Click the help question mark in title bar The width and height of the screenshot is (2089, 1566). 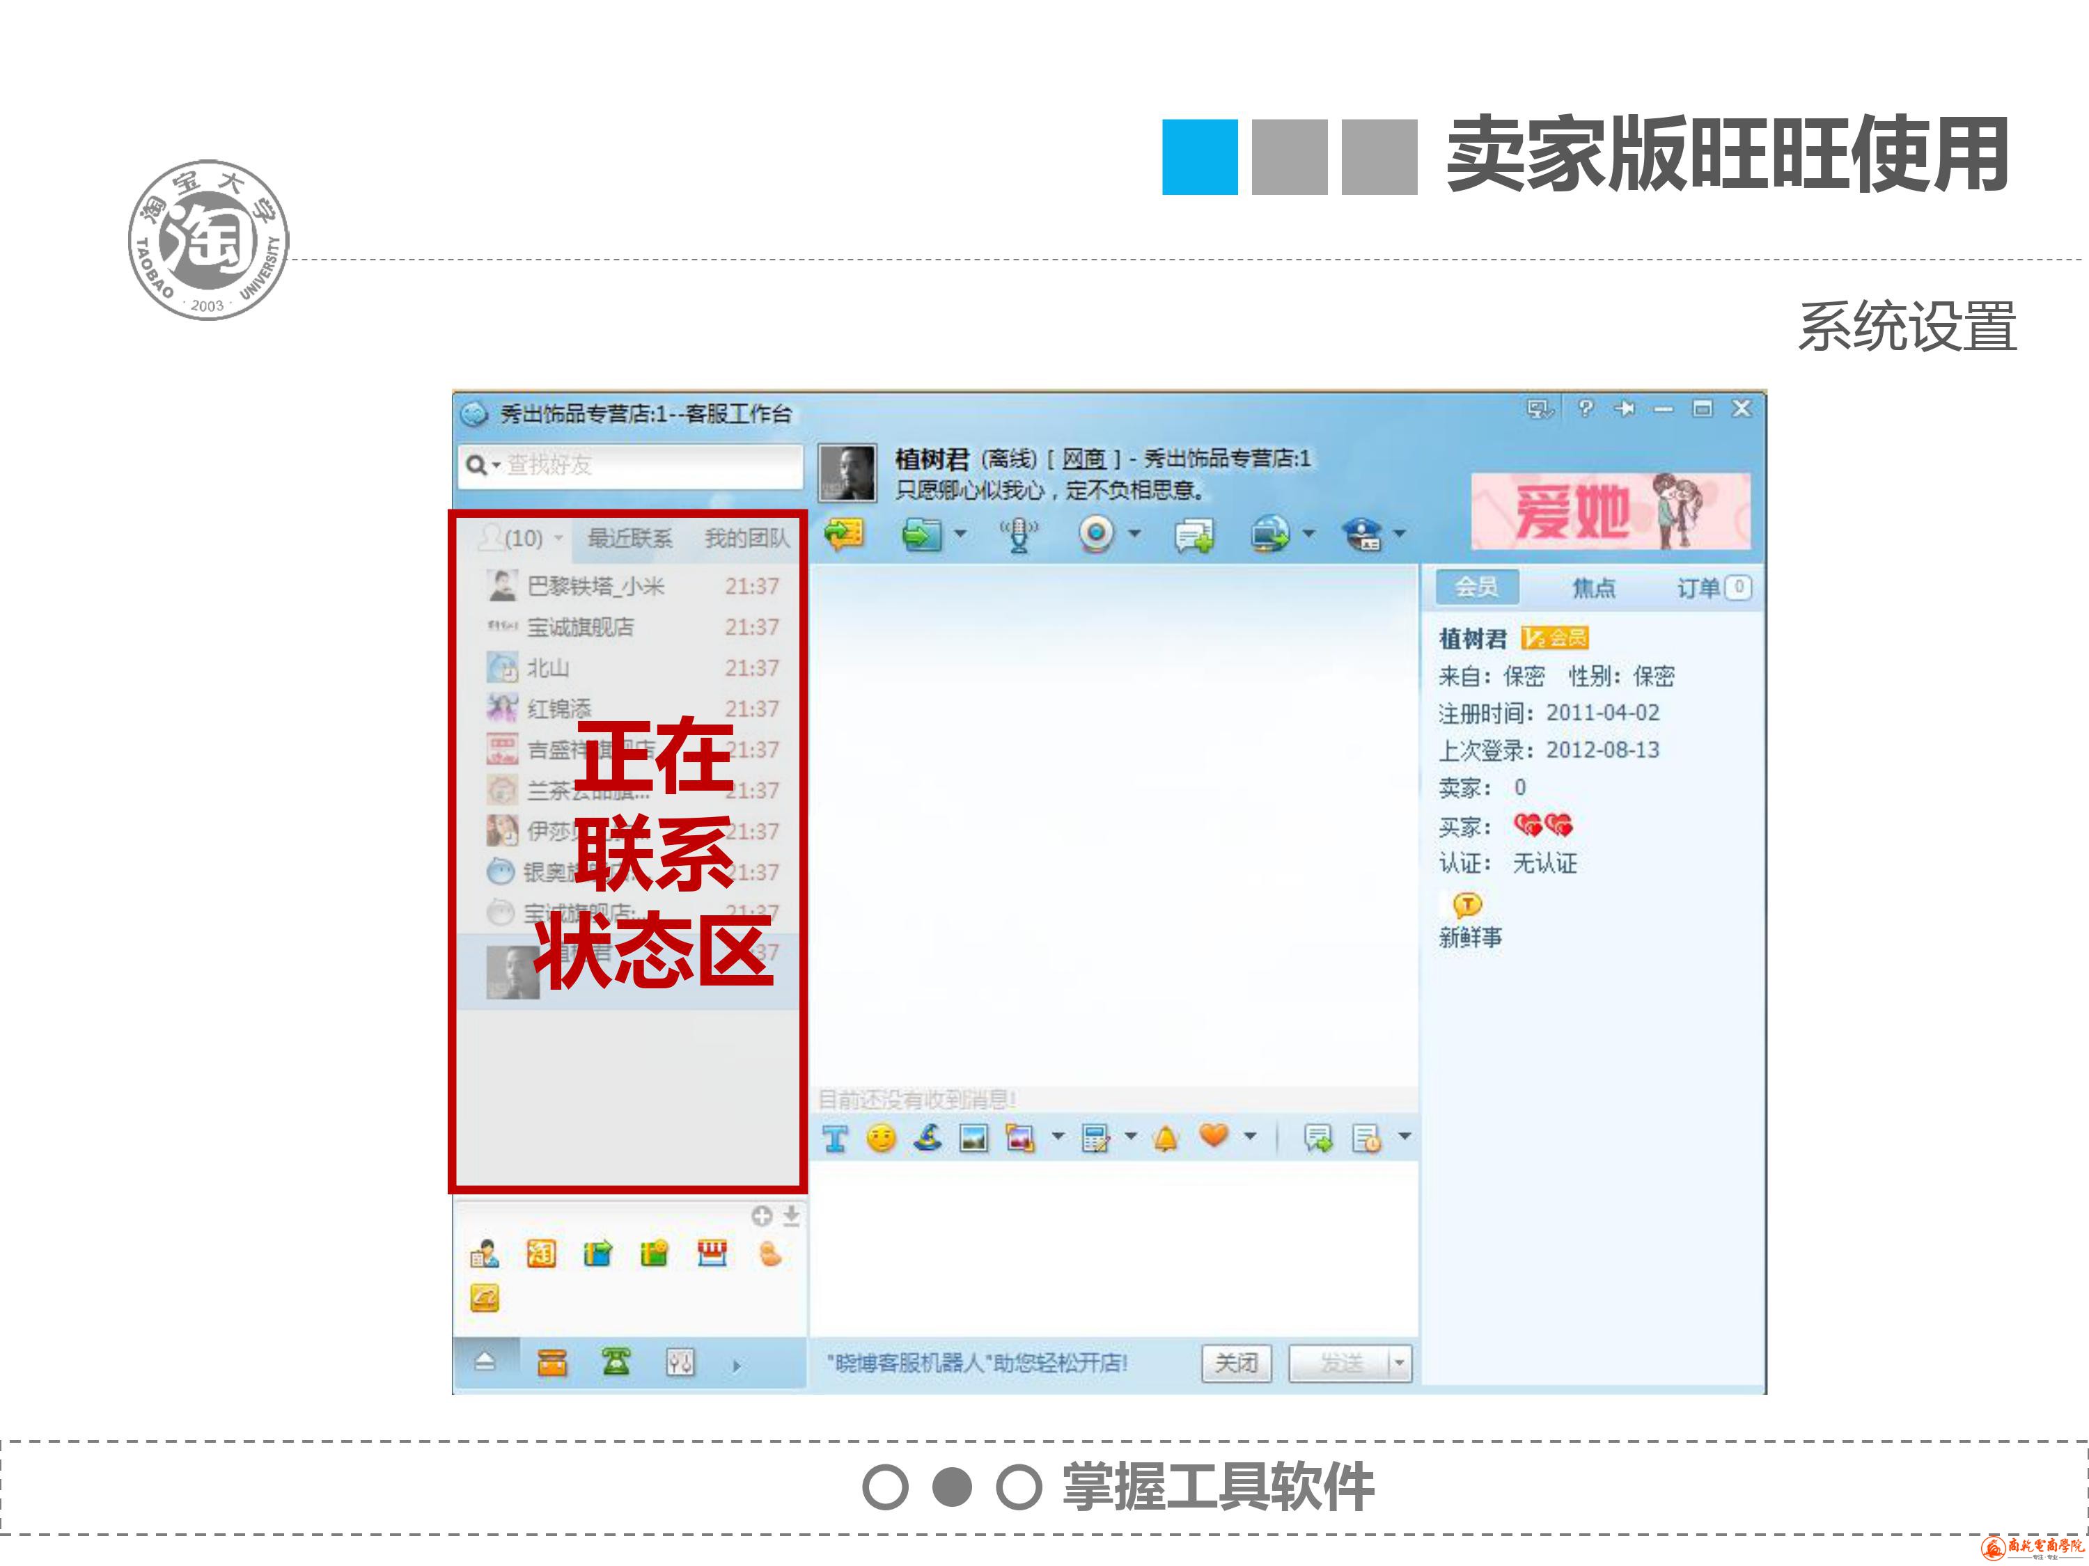1586,408
